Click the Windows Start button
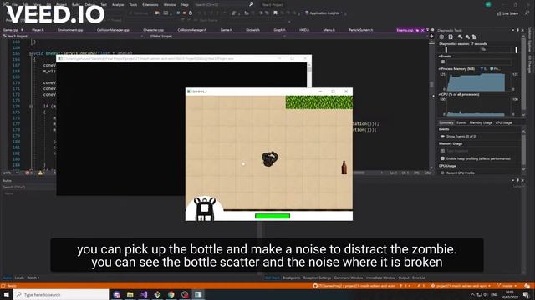The image size is (535, 300). [x=7, y=294]
